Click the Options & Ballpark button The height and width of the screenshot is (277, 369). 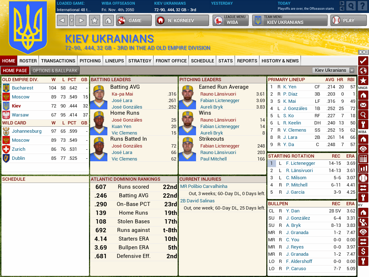point(55,71)
